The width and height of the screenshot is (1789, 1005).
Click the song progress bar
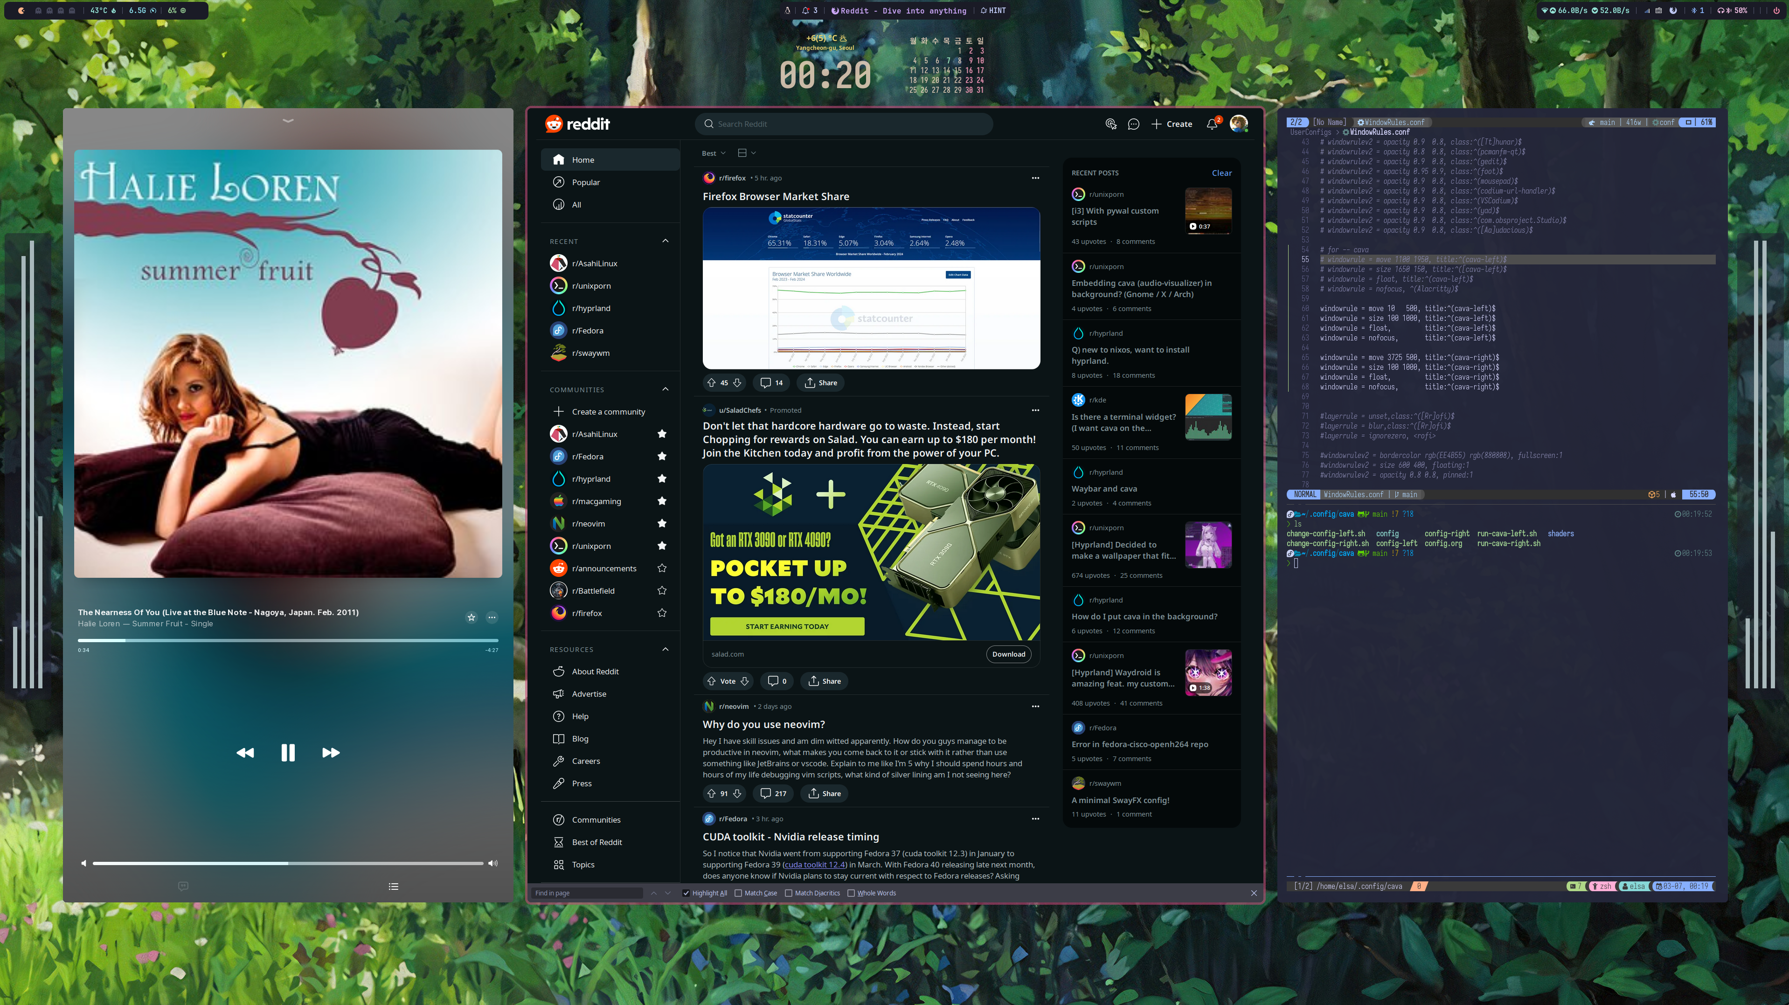click(288, 640)
